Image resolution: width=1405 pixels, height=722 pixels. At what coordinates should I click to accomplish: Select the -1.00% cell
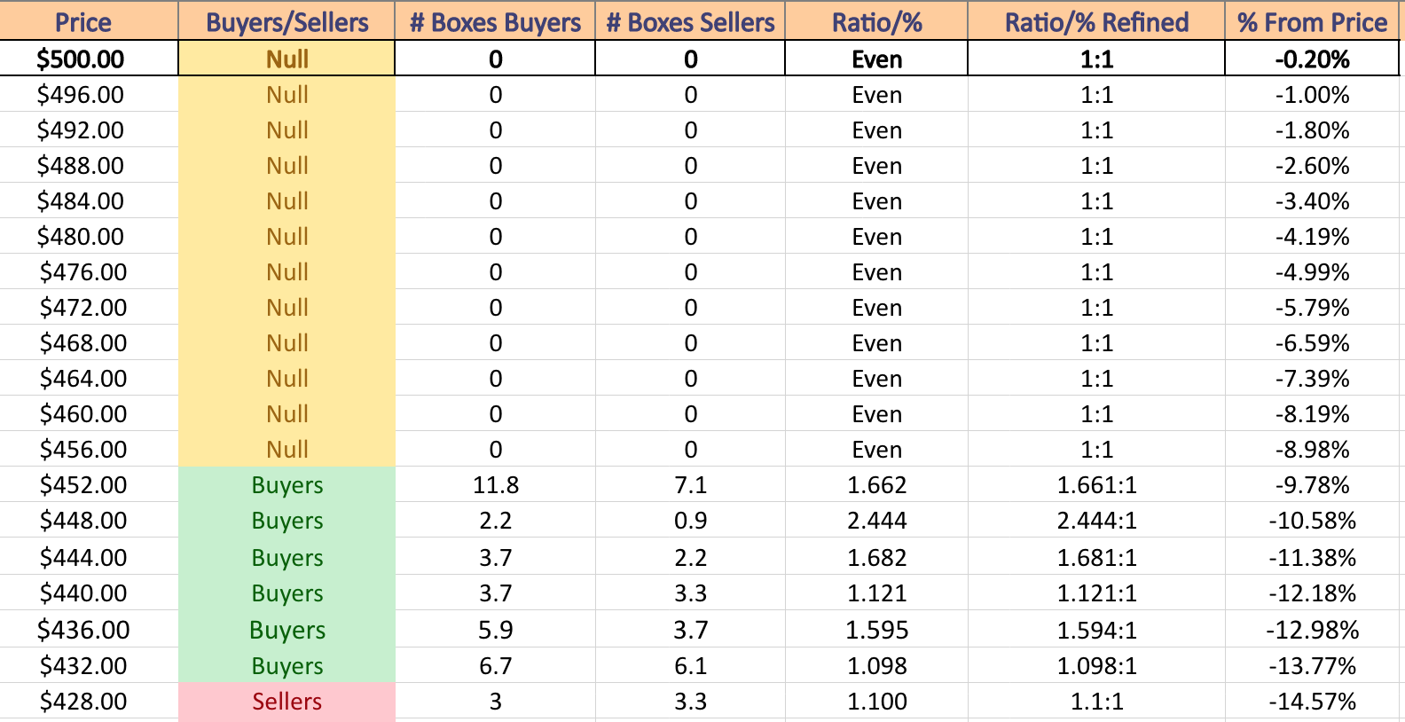(x=1313, y=94)
